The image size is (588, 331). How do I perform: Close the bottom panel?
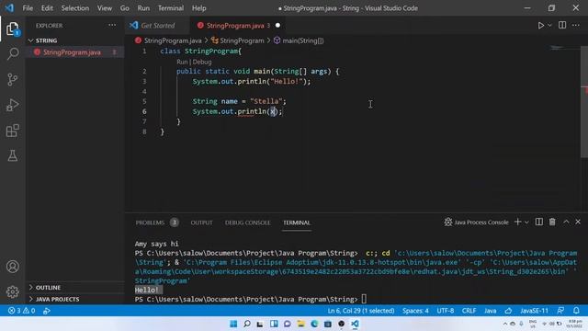tap(578, 223)
